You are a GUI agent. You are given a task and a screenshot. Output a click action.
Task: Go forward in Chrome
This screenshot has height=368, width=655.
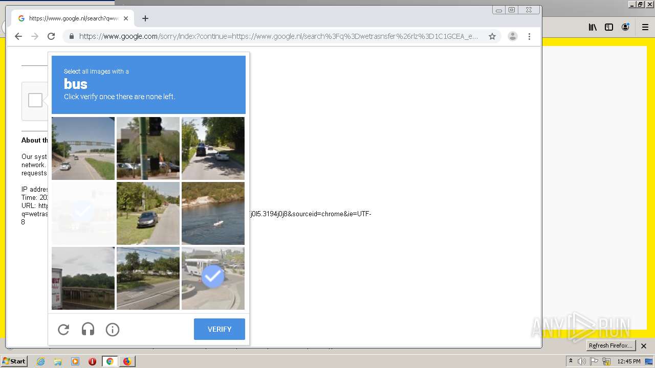coord(35,36)
